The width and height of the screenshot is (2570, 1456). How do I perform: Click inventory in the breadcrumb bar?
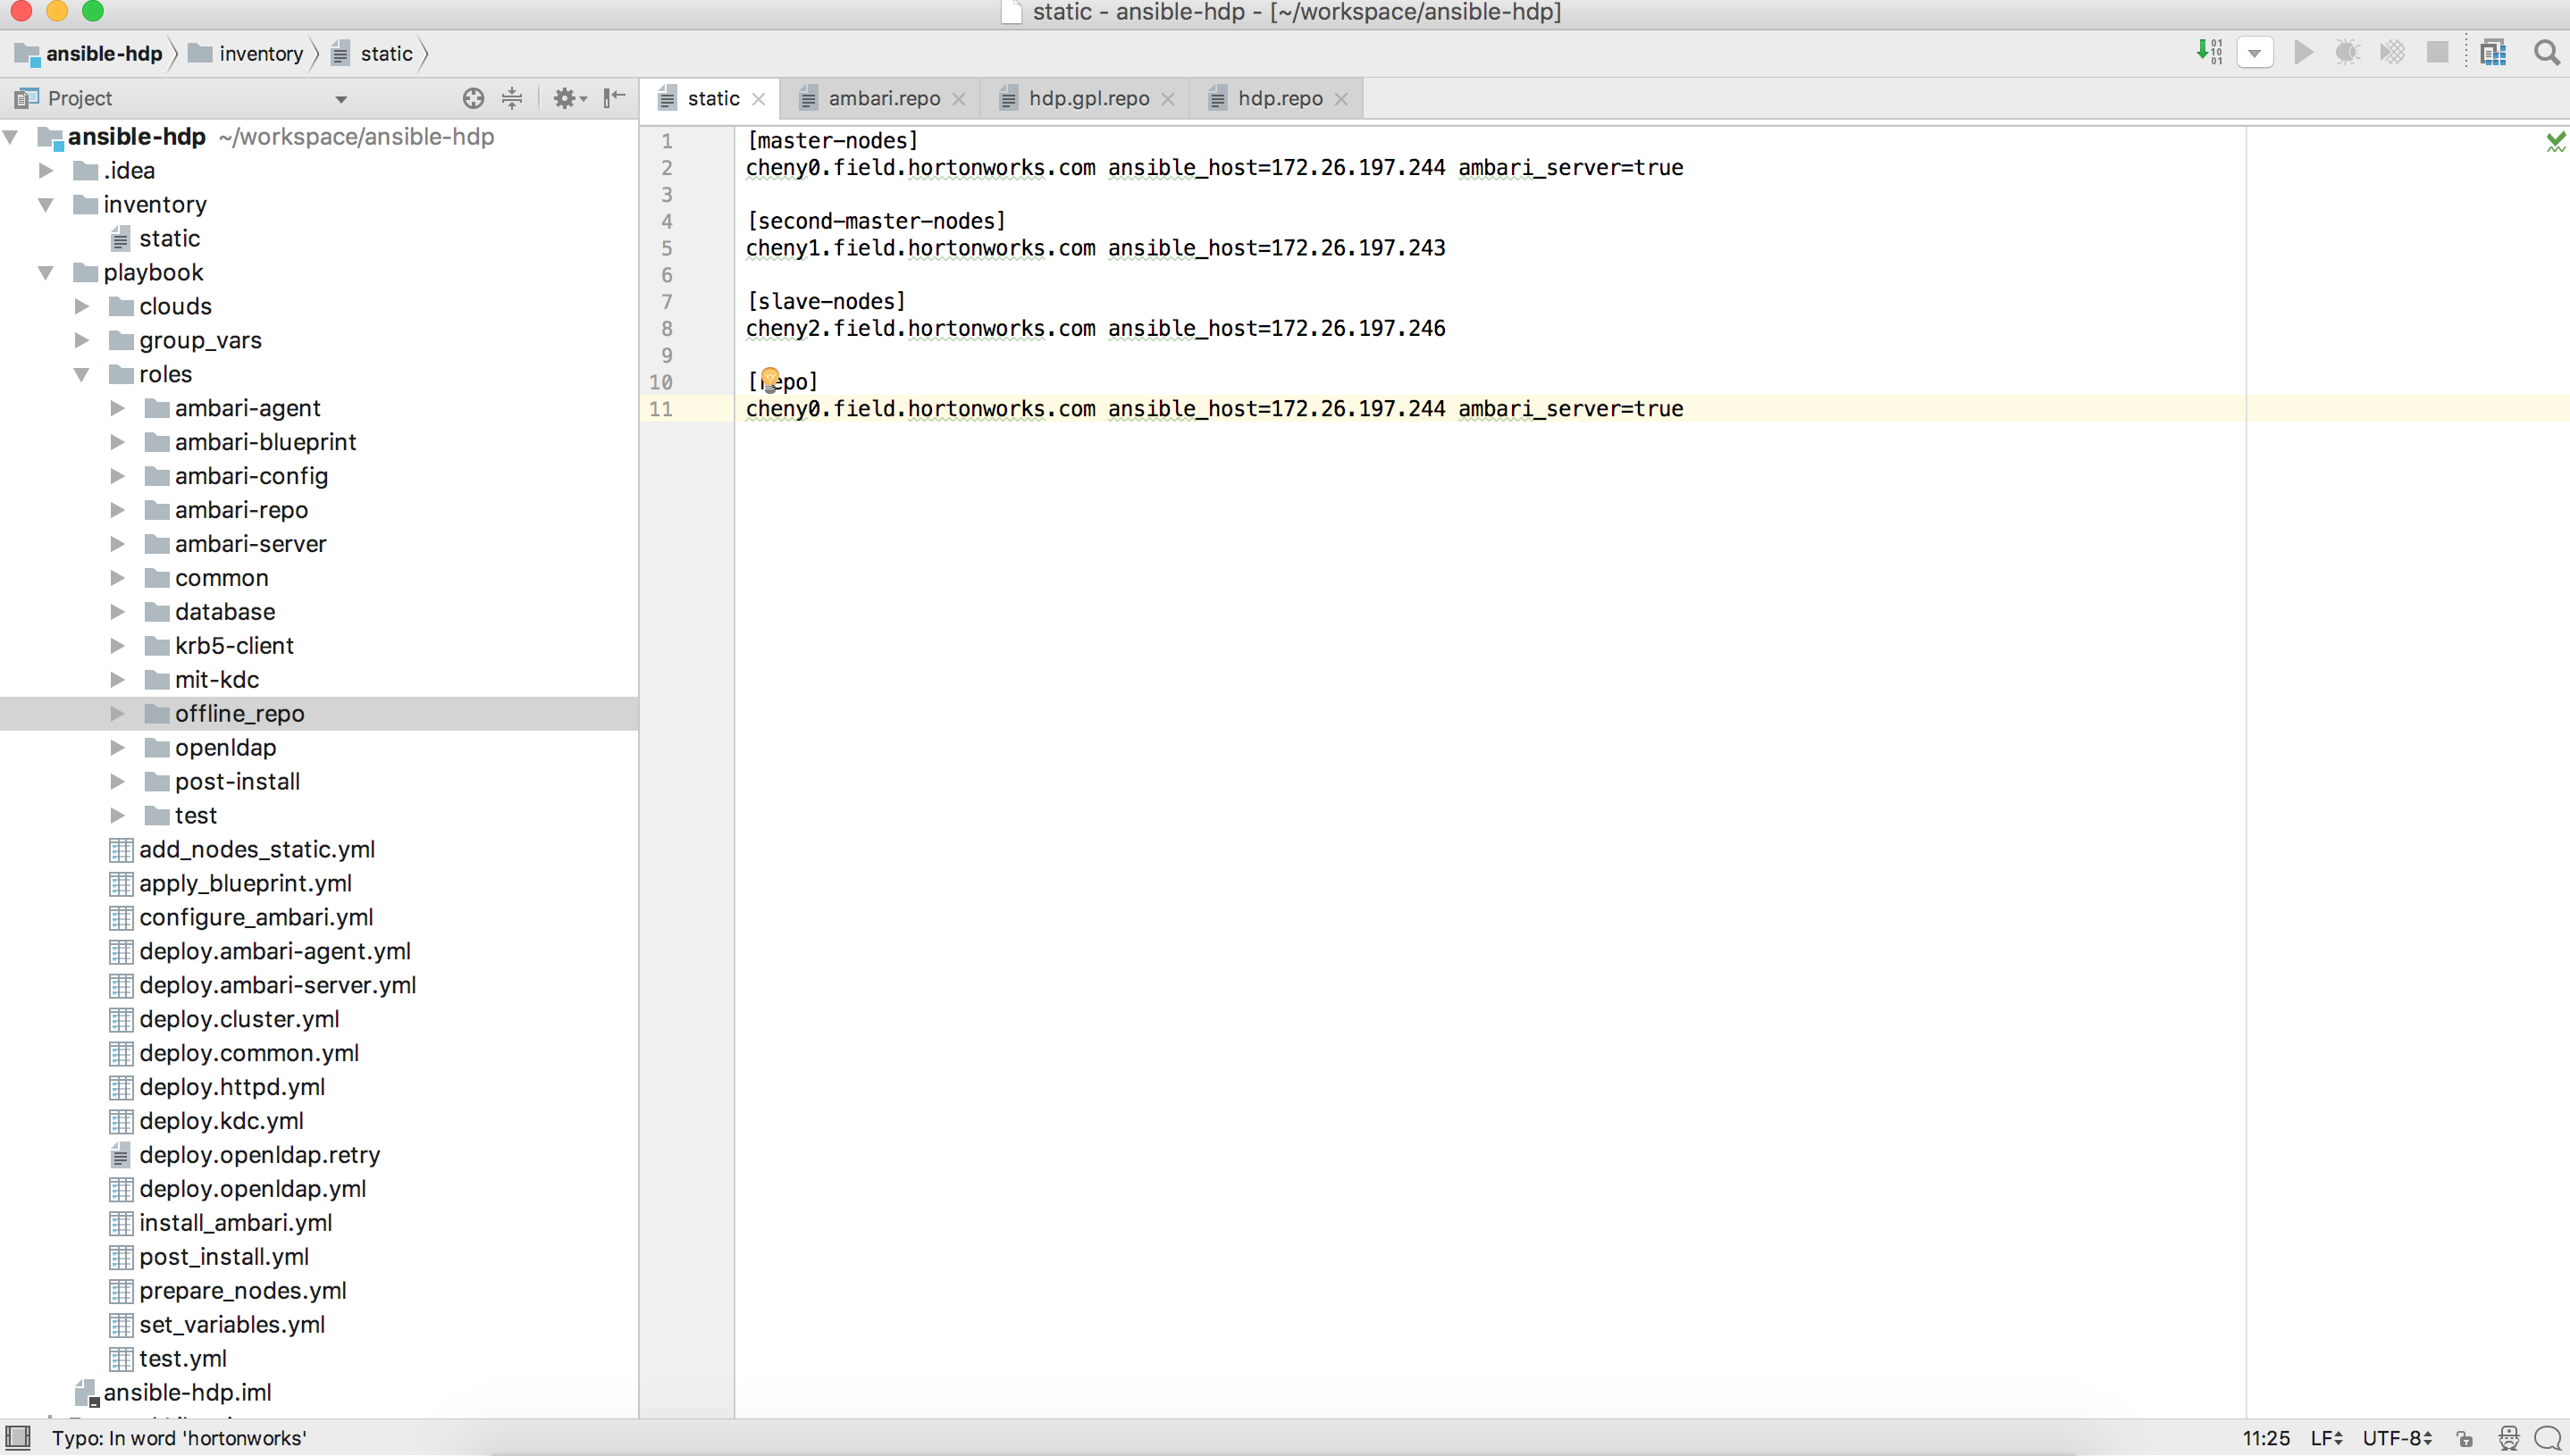pos(260,53)
